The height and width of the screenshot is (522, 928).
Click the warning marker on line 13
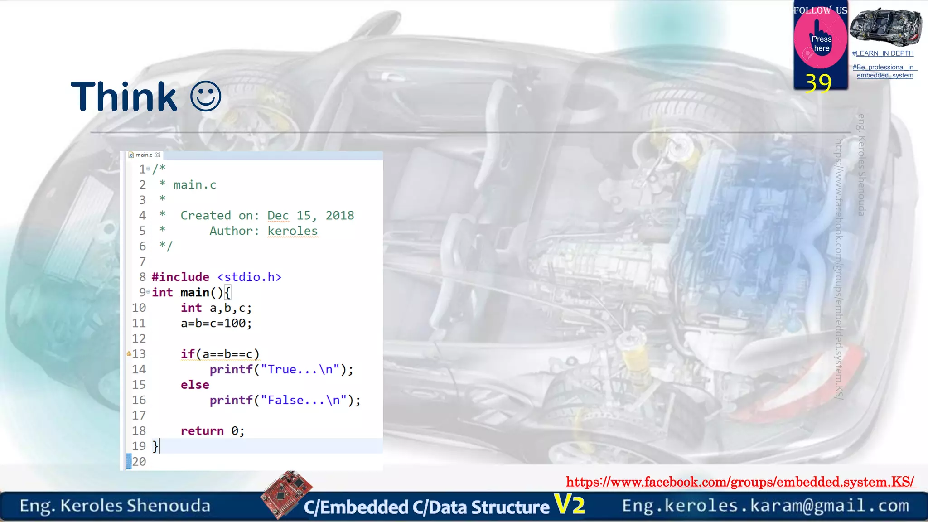[129, 353]
